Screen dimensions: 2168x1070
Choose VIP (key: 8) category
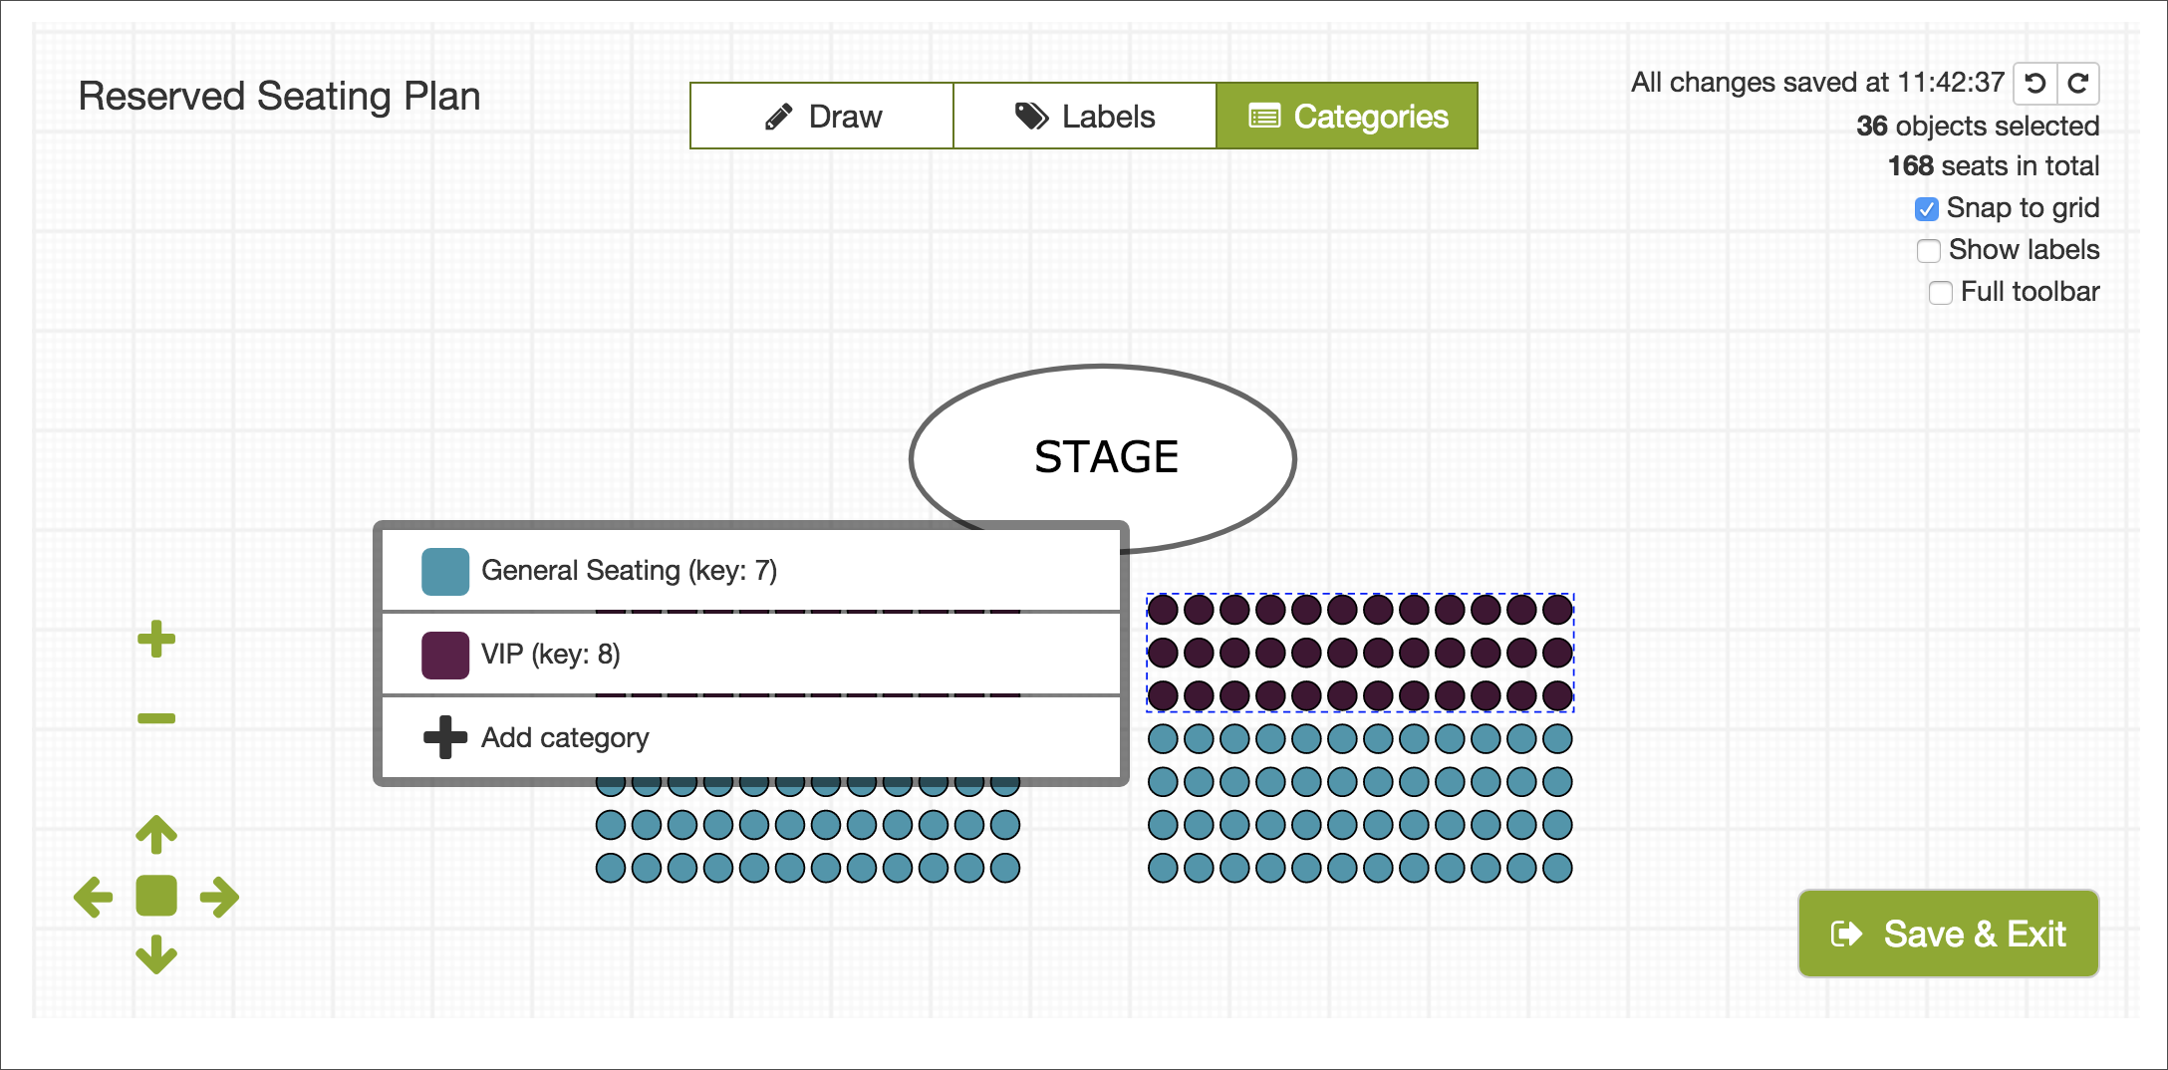pyautogui.click(x=550, y=655)
